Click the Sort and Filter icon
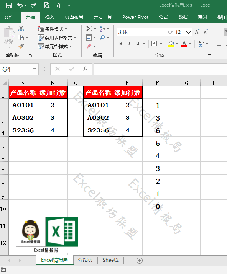Screen dimensions: 227x274 (x=102, y=29)
